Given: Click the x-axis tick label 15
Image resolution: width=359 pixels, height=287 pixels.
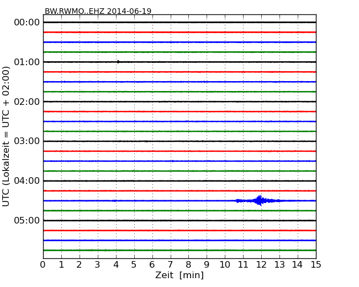Looking at the screenshot, I should tap(316, 264).
